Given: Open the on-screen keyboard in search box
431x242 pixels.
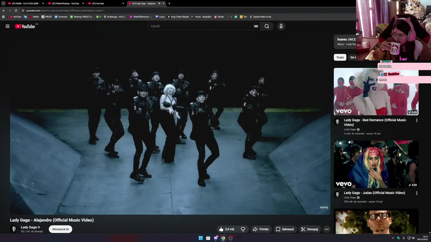Looking at the screenshot, I should coord(256,26).
